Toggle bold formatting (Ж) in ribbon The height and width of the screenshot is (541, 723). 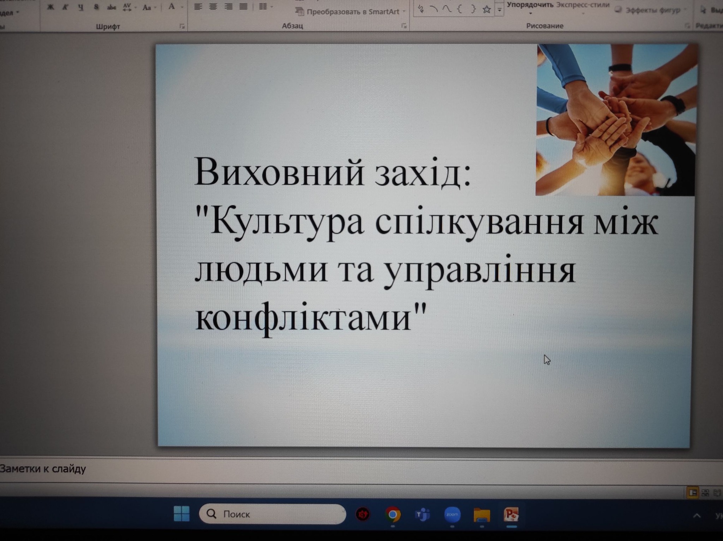coord(50,7)
